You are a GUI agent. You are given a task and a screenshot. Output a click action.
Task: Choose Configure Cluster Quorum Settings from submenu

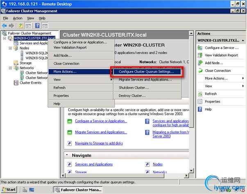[147, 72]
